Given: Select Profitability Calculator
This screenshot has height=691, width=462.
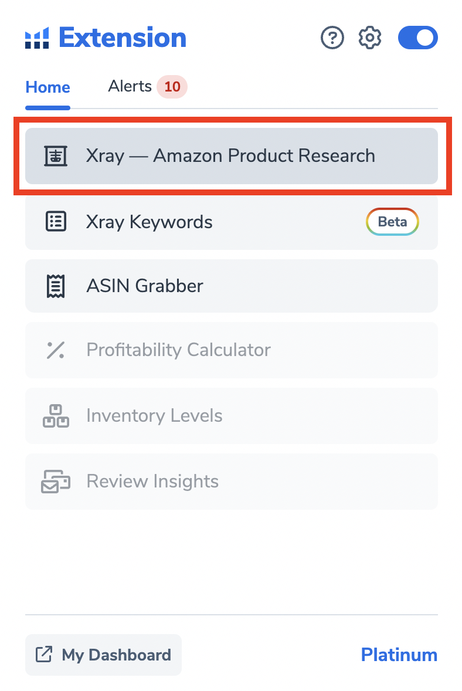Looking at the screenshot, I should pyautogui.click(x=231, y=350).
